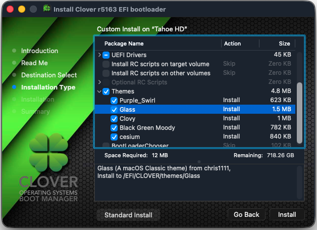Viewport: 317px width, 230px height.
Task: Toggle the UEFI Drivers checkbox
Action: click(x=106, y=55)
